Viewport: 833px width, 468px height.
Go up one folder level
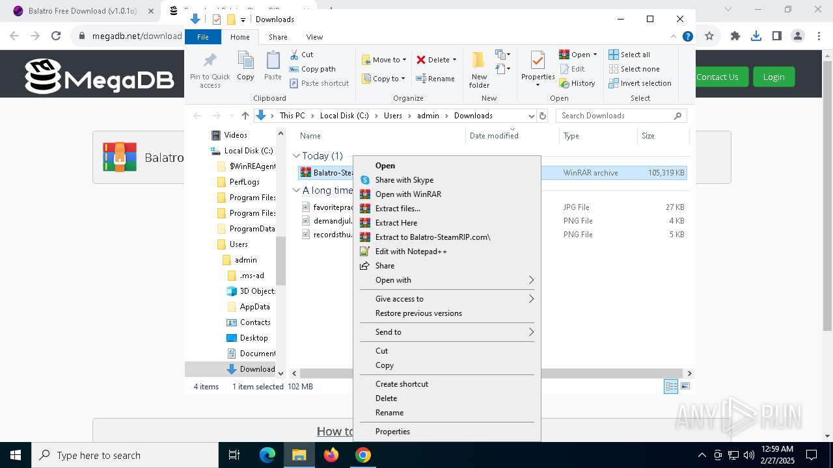tap(245, 116)
